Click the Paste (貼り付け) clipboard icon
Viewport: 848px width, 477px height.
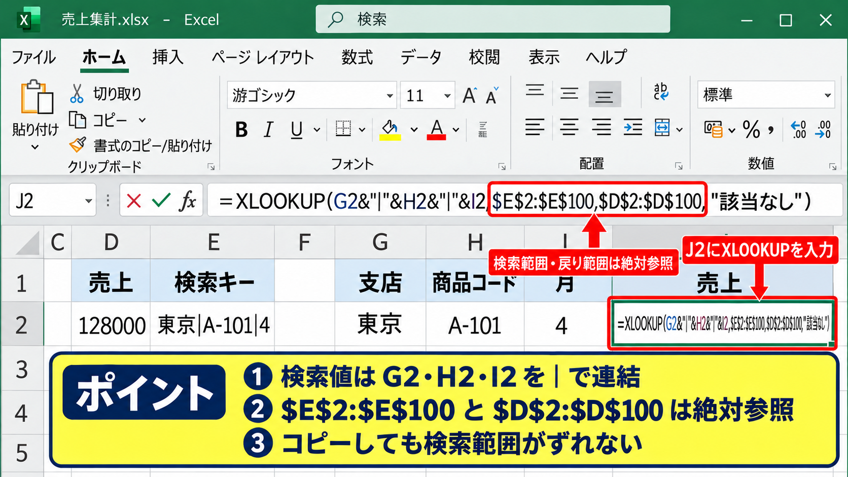tap(37, 97)
